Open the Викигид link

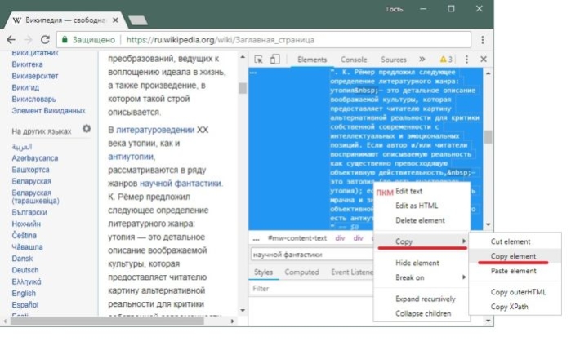[25, 87]
